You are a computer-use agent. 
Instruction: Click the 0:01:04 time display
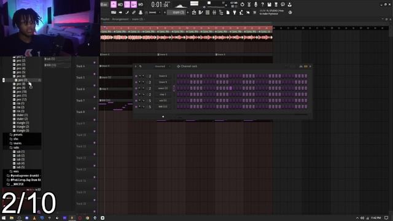(160, 4)
